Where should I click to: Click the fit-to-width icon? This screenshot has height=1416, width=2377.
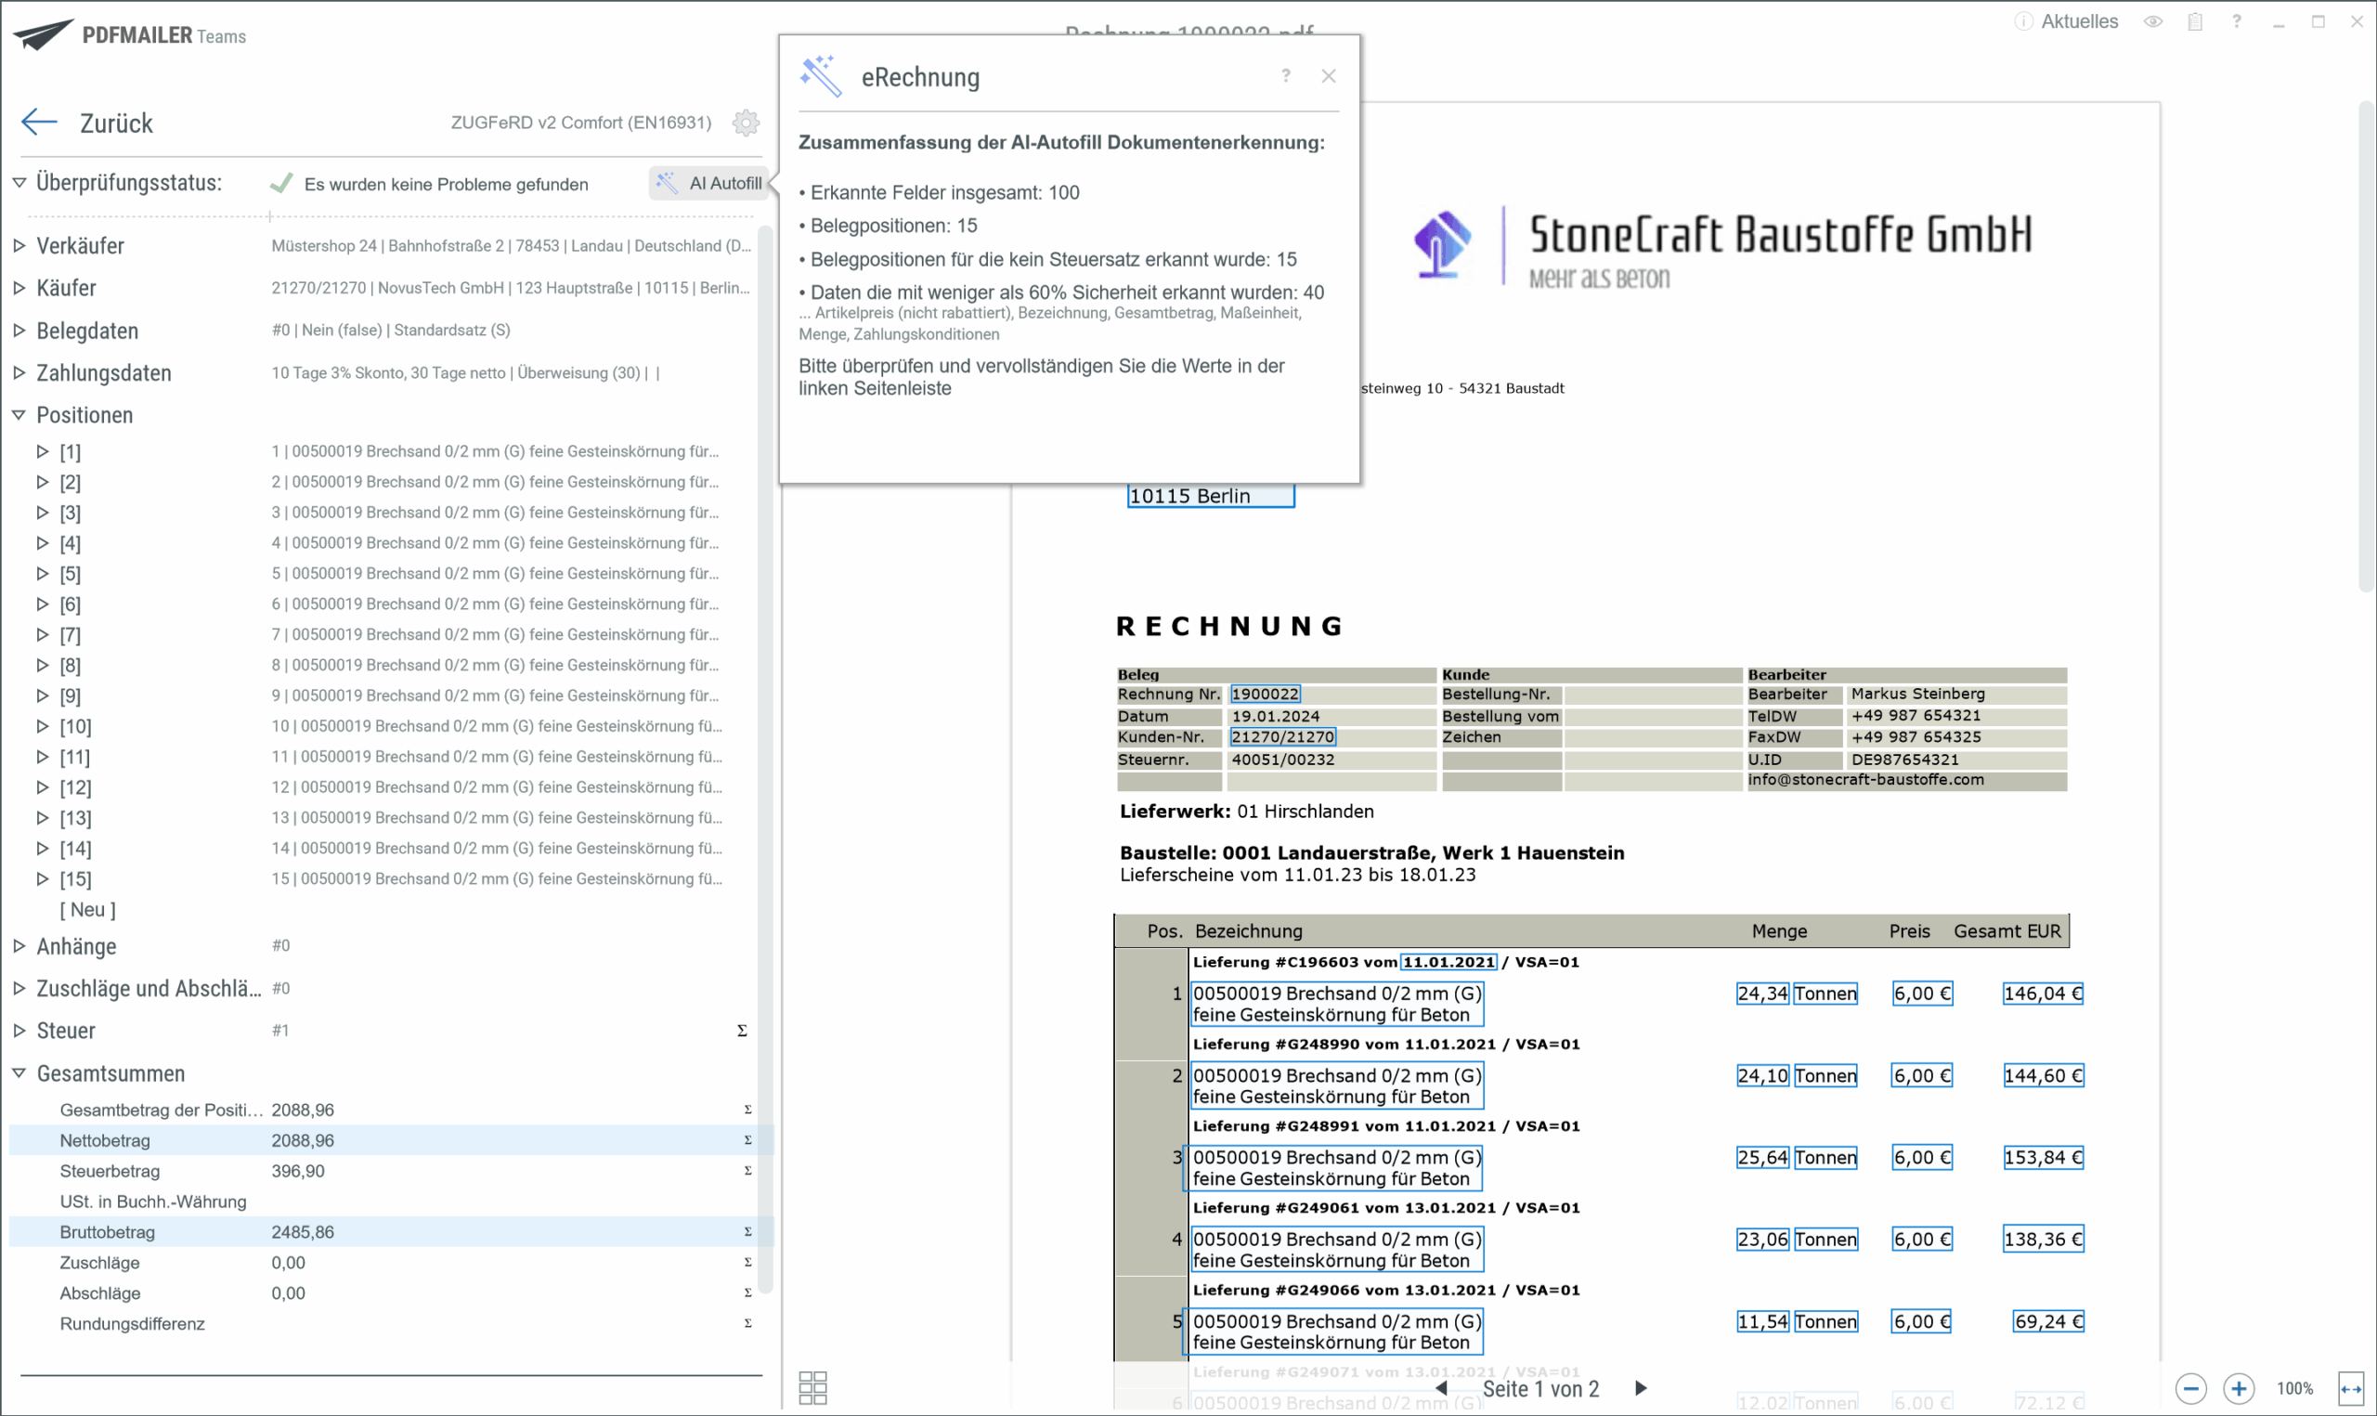tap(2351, 1388)
